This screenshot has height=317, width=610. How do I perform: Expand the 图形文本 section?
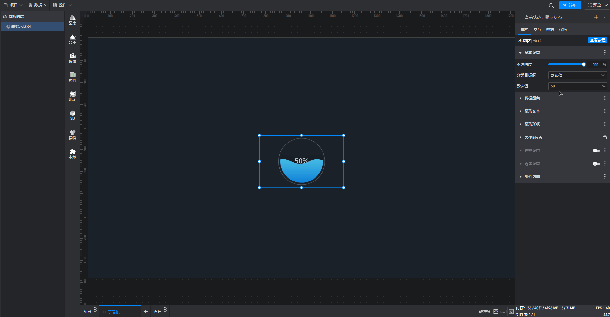[532, 111]
